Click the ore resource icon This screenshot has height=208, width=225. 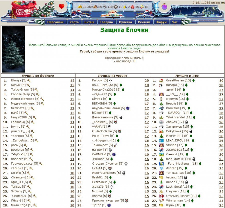point(105,7)
